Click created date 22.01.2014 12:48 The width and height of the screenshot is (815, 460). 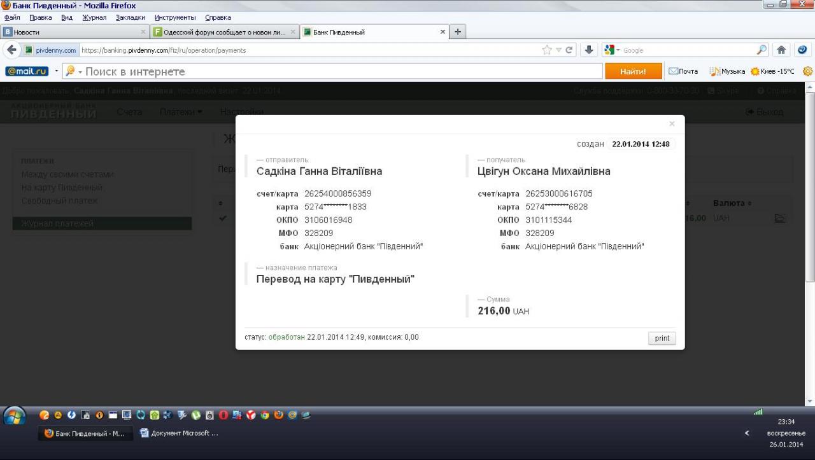[641, 144]
